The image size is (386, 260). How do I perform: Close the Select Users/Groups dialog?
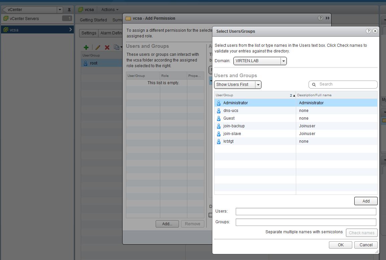[x=375, y=31]
